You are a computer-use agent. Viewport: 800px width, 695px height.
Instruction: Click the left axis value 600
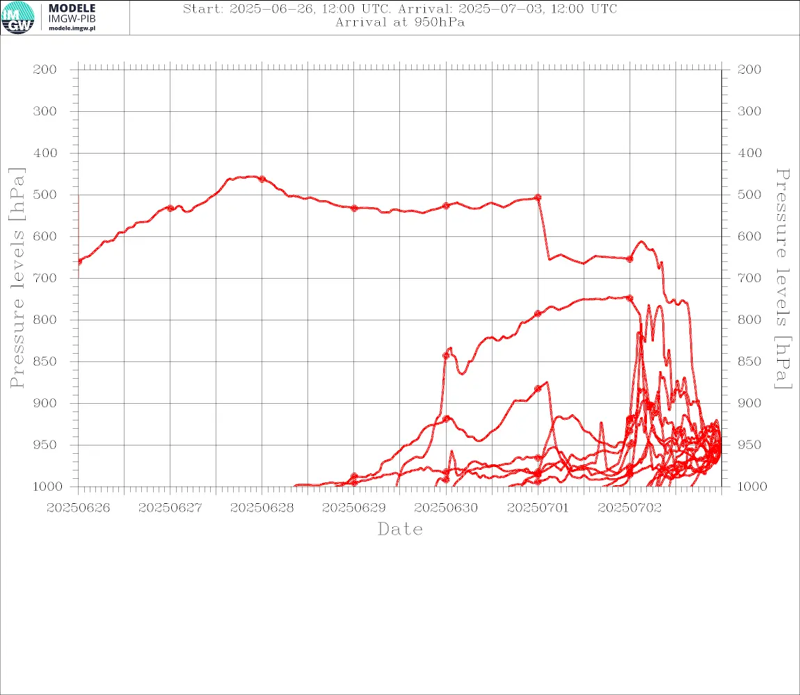tap(45, 236)
